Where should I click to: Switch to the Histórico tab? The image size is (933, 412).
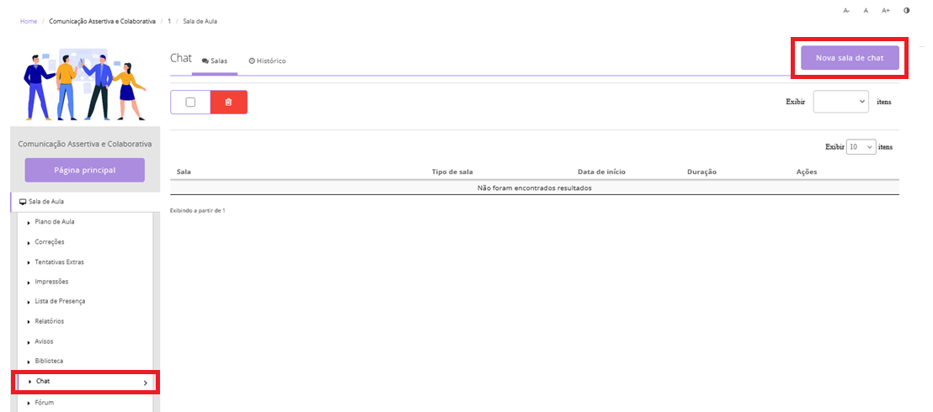pyautogui.click(x=268, y=61)
